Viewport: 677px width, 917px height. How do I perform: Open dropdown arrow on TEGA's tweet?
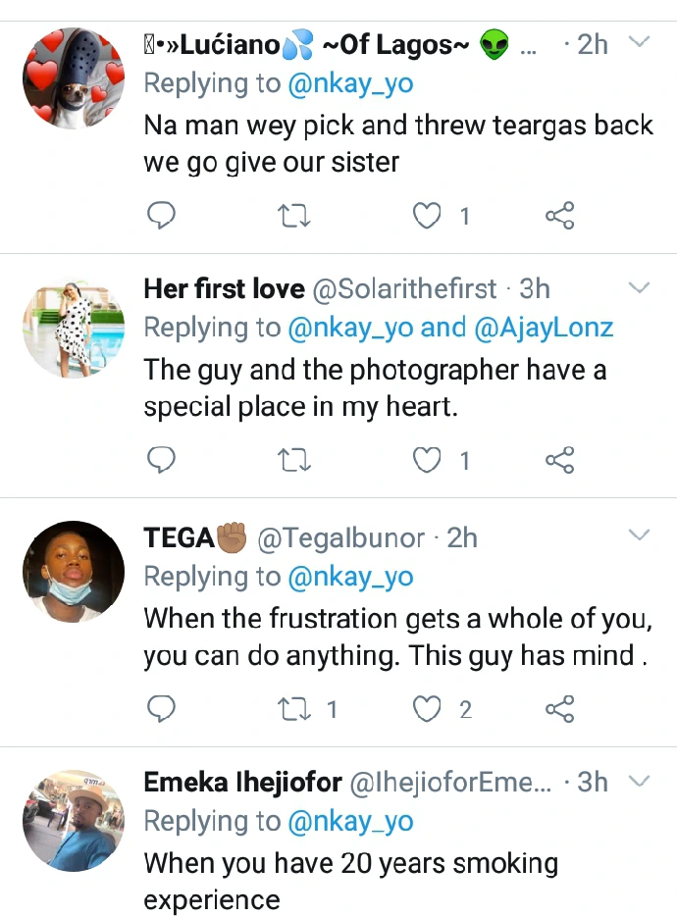pyautogui.click(x=639, y=535)
